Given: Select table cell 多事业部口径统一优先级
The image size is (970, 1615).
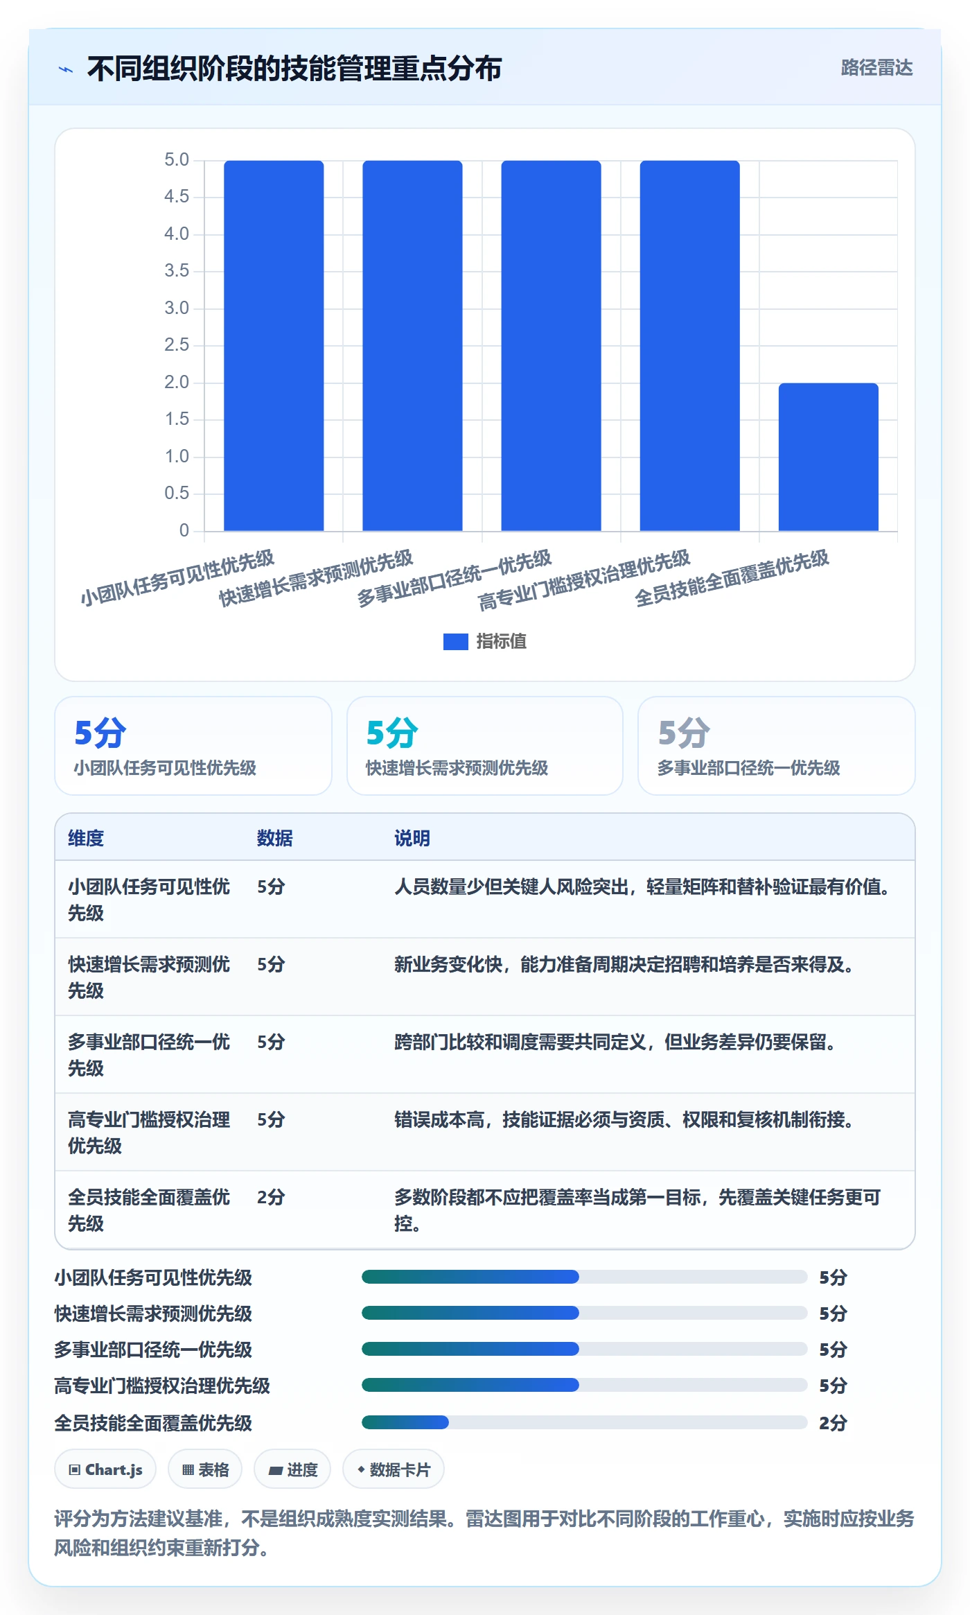Looking at the screenshot, I should coord(150,1055).
